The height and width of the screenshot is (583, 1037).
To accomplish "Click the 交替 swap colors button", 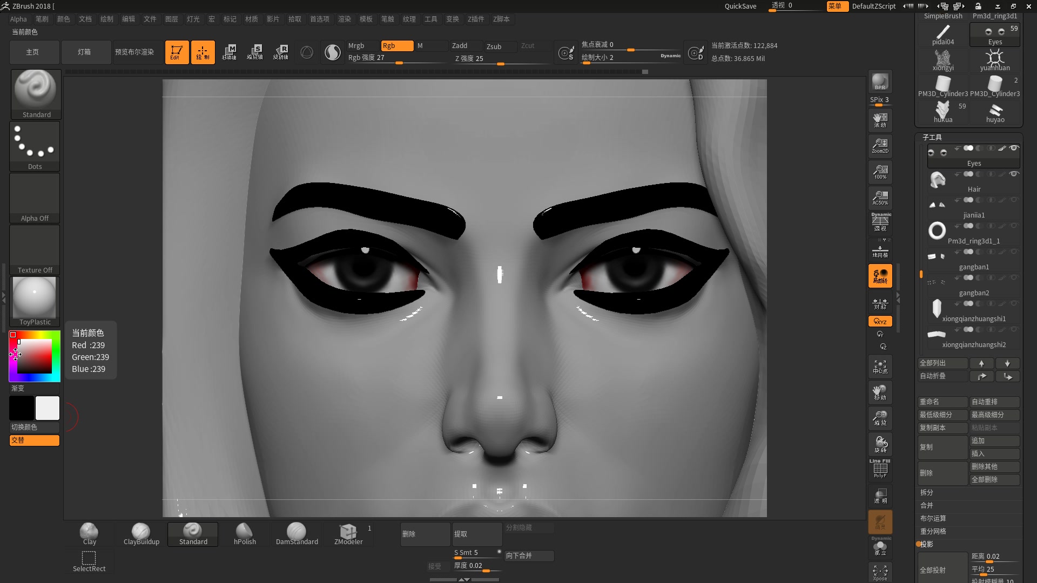I will [x=34, y=440].
